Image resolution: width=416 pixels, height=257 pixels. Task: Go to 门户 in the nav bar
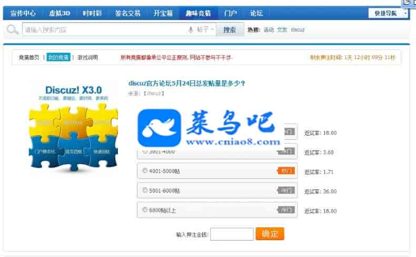tap(230, 13)
